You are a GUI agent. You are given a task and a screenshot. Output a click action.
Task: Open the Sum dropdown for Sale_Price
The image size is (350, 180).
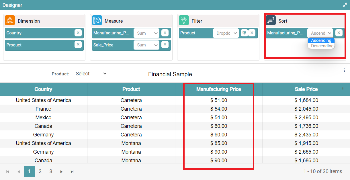coord(146,45)
